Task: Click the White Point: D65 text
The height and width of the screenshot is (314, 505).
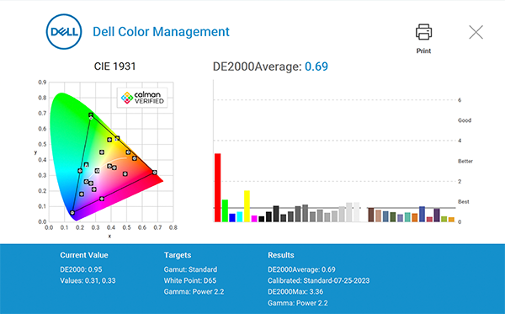Action: click(190, 280)
